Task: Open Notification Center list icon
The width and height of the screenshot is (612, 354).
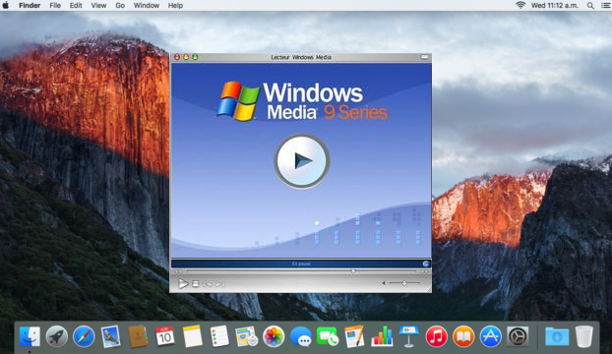Action: coord(605,6)
